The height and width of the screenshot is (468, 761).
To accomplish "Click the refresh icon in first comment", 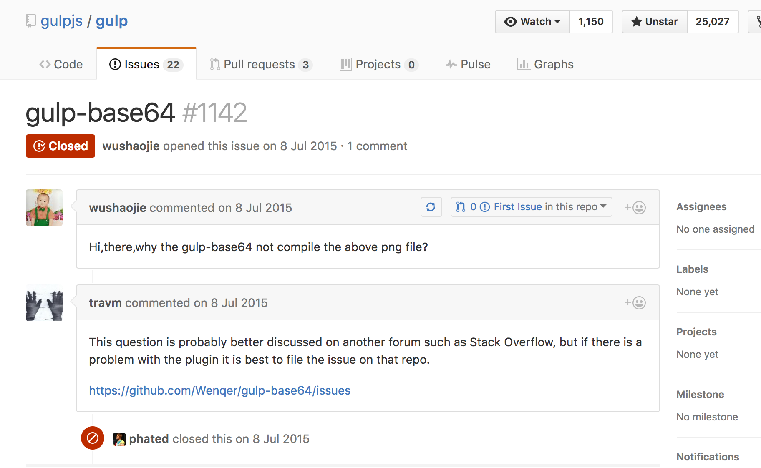I will 431,207.
